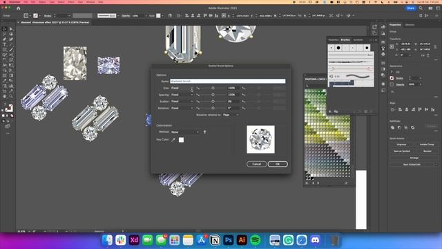Select the Selection tool in the toolbar
This screenshot has width=442, height=249.
tap(5, 29)
